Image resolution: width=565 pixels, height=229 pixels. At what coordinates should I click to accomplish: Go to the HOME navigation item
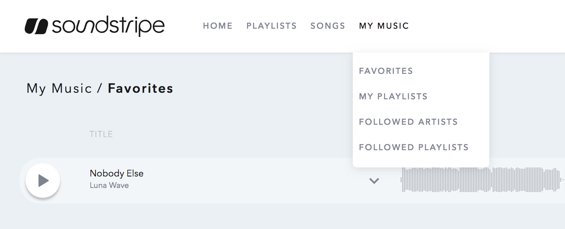pyautogui.click(x=218, y=26)
